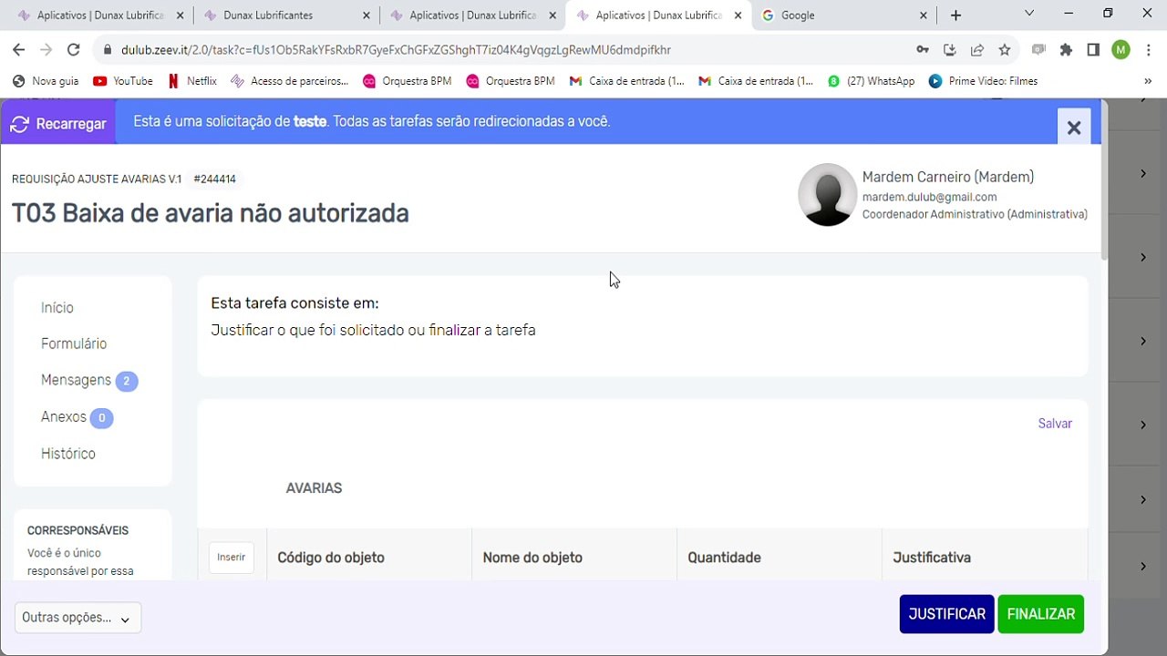Click Inserir button in AVARIAS table
This screenshot has width=1167, height=656.
tap(232, 558)
